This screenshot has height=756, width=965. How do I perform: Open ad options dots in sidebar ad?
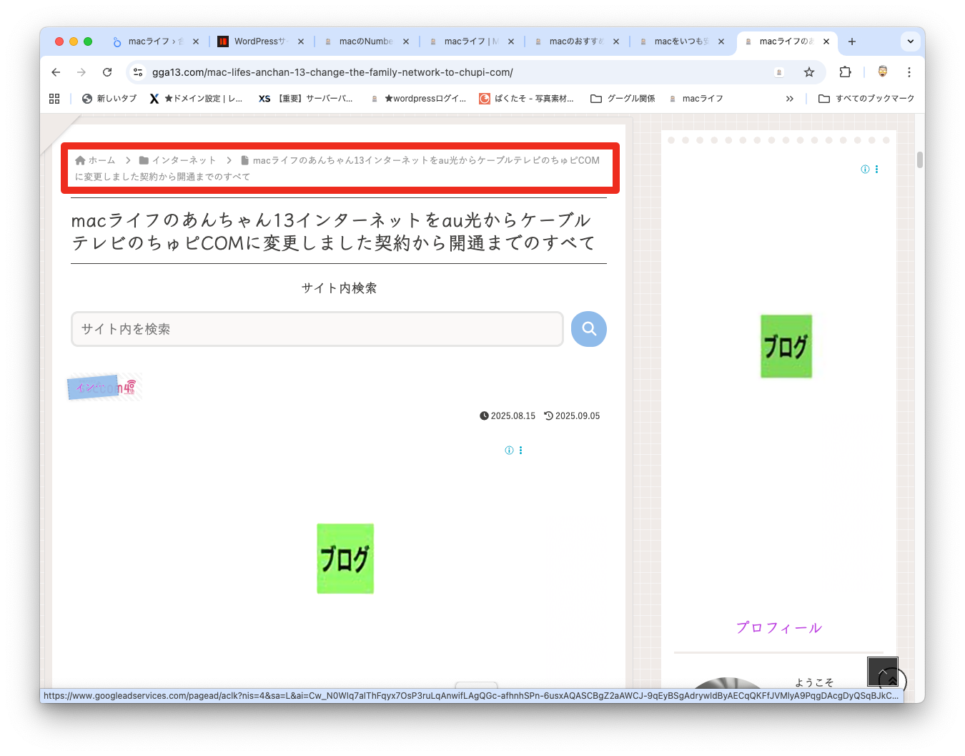876,170
